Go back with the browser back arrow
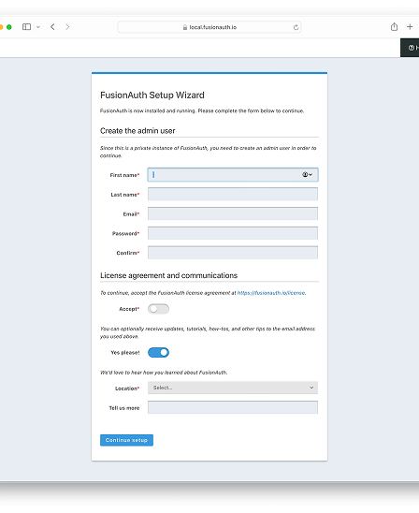The height and width of the screenshot is (513, 419). click(x=52, y=27)
